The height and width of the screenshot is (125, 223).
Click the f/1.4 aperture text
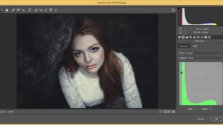[x=198, y=29]
